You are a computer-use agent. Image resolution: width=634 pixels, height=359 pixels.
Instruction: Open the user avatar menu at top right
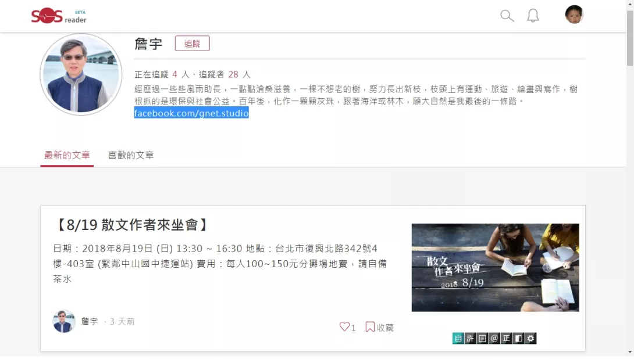click(x=574, y=15)
